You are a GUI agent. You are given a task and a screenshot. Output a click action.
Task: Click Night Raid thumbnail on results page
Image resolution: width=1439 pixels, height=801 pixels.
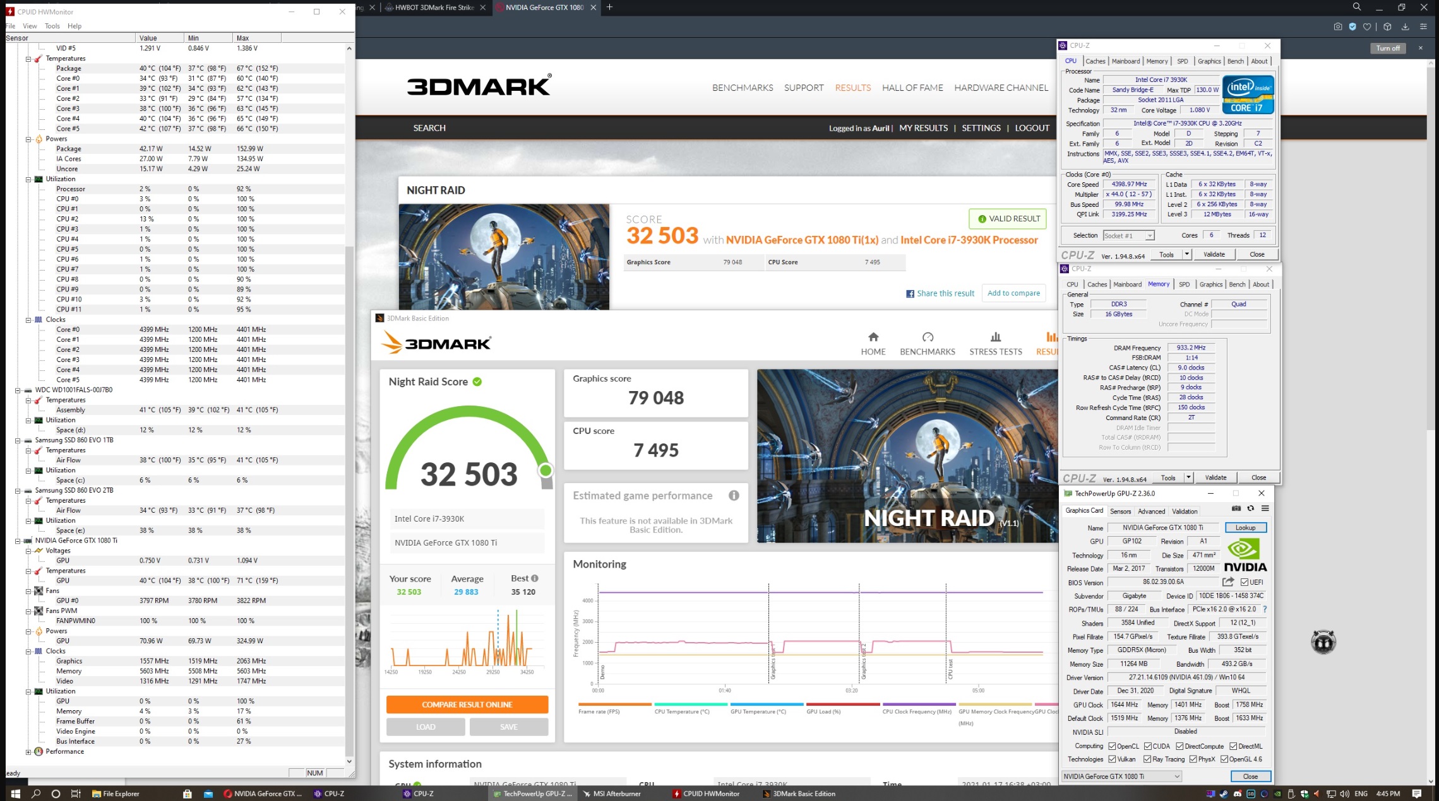click(x=504, y=256)
